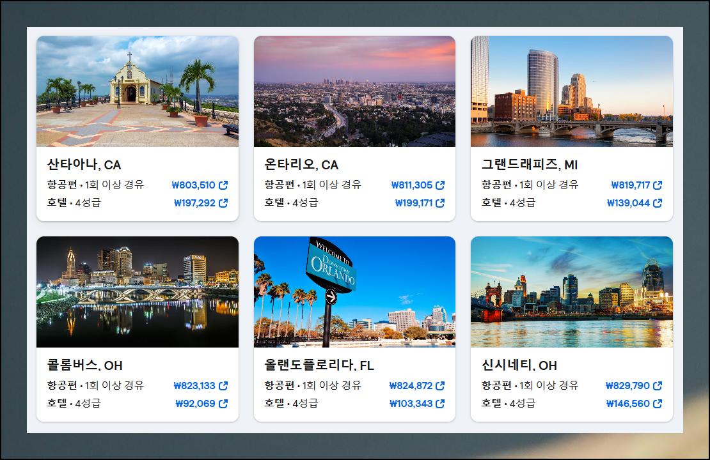This screenshot has width=710, height=460.
Task: Open external link icon beside ₩146,560
Action: 658,404
